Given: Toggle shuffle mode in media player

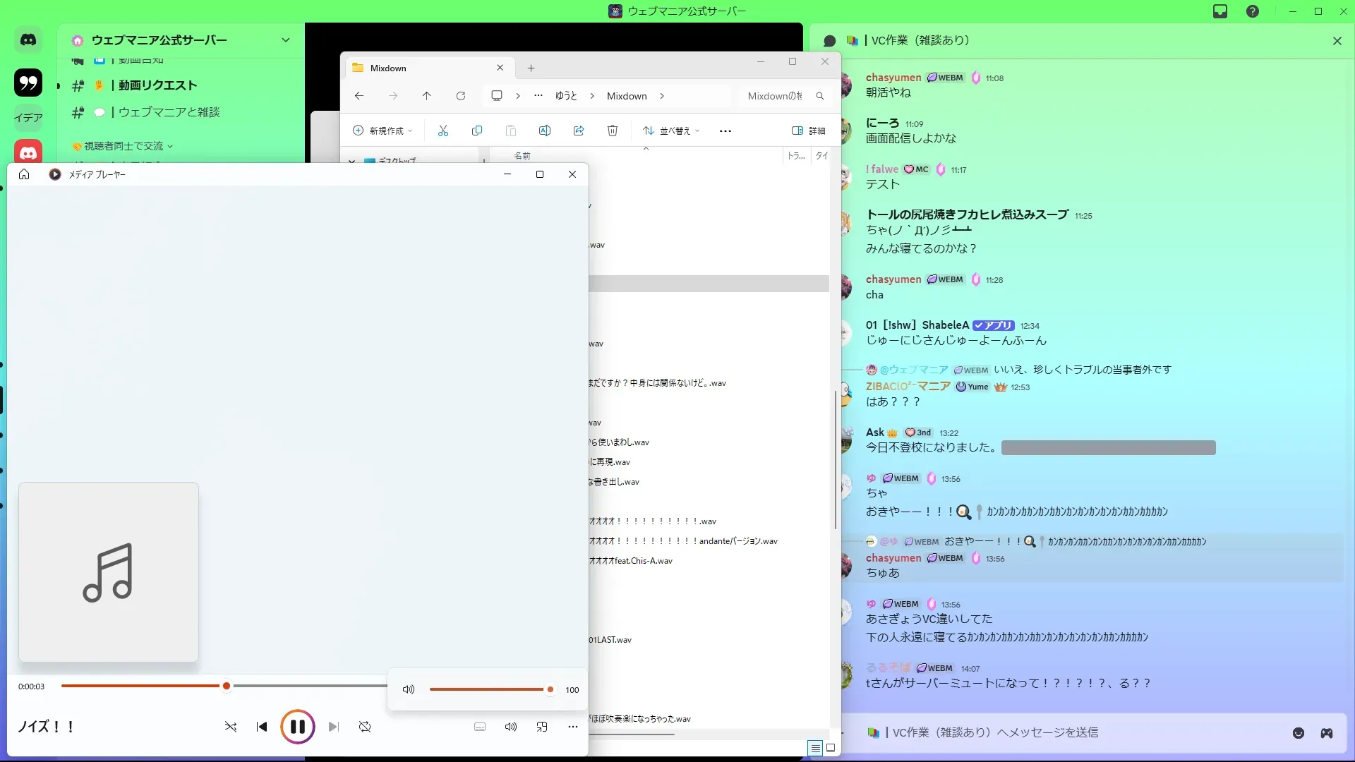Looking at the screenshot, I should coord(231,727).
